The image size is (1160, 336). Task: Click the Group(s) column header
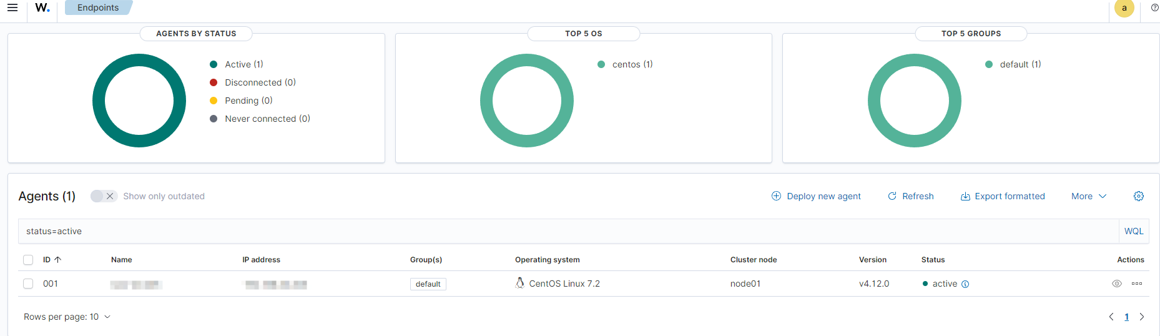tap(426, 260)
